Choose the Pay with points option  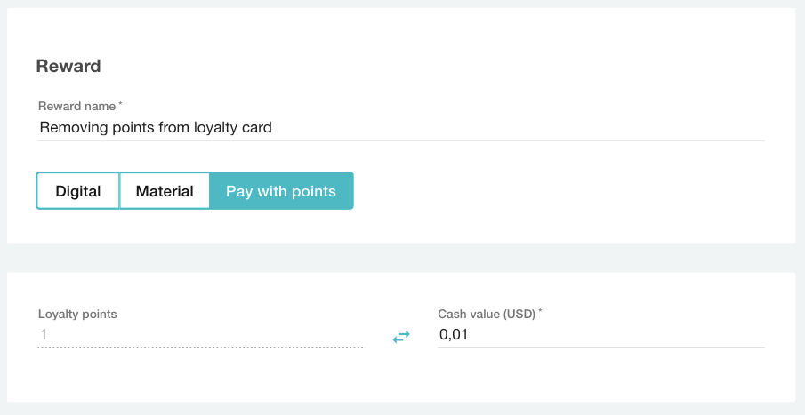pyautogui.click(x=281, y=191)
